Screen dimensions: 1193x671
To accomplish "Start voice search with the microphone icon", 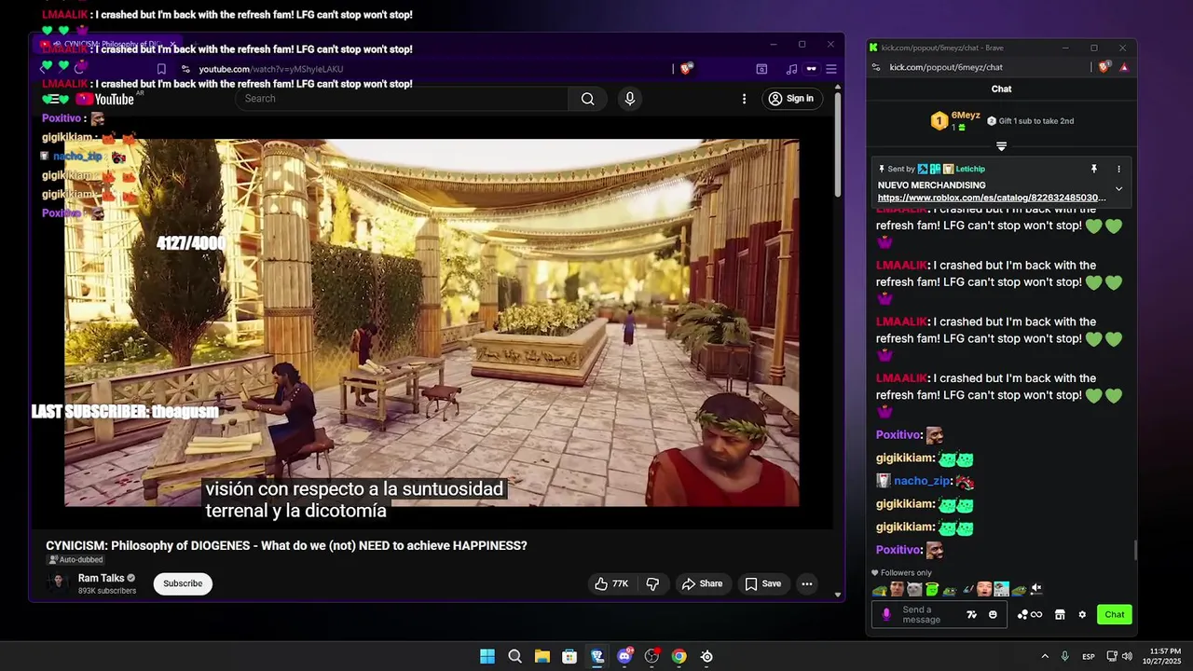I will pyautogui.click(x=630, y=99).
